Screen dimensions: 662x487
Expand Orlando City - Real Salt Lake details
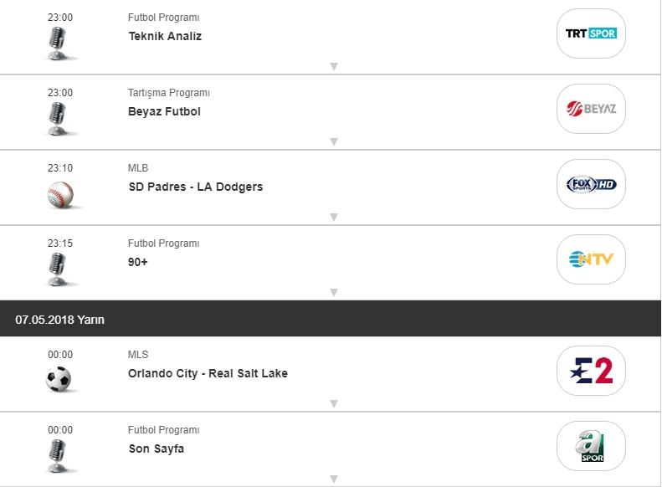[x=333, y=403]
